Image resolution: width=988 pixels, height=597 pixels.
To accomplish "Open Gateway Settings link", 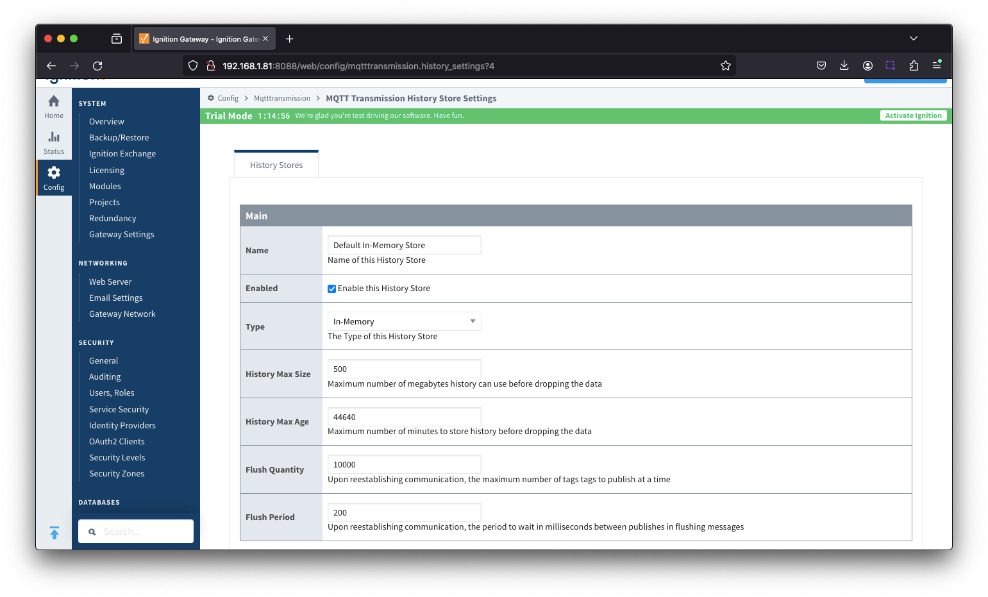I will tap(121, 234).
